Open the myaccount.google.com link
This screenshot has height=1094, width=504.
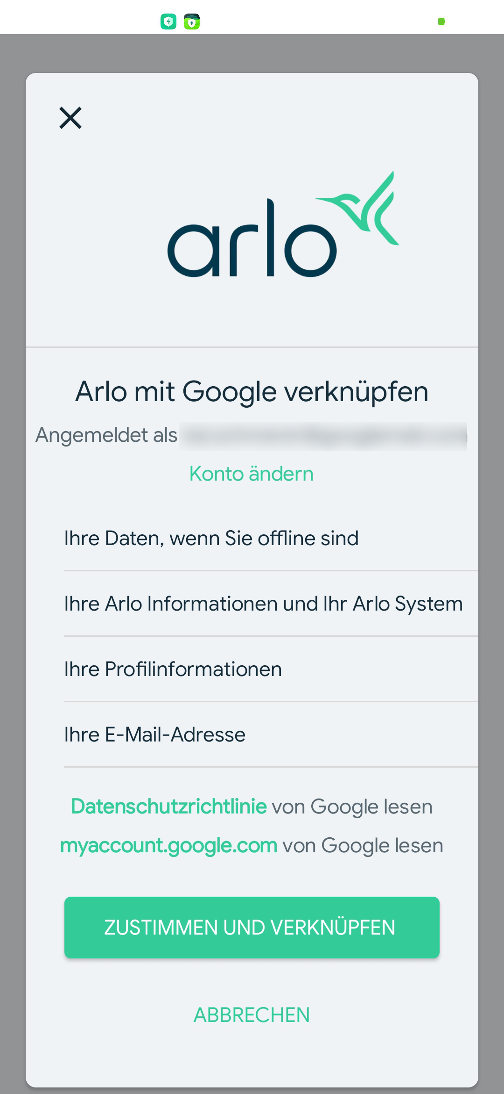169,845
